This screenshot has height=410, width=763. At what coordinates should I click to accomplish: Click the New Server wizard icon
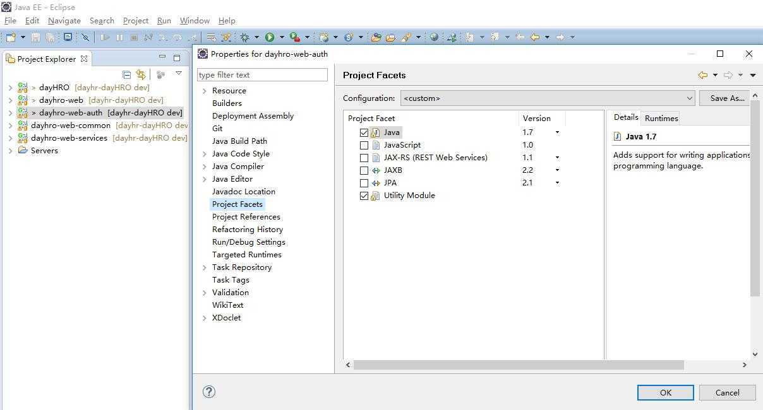324,37
